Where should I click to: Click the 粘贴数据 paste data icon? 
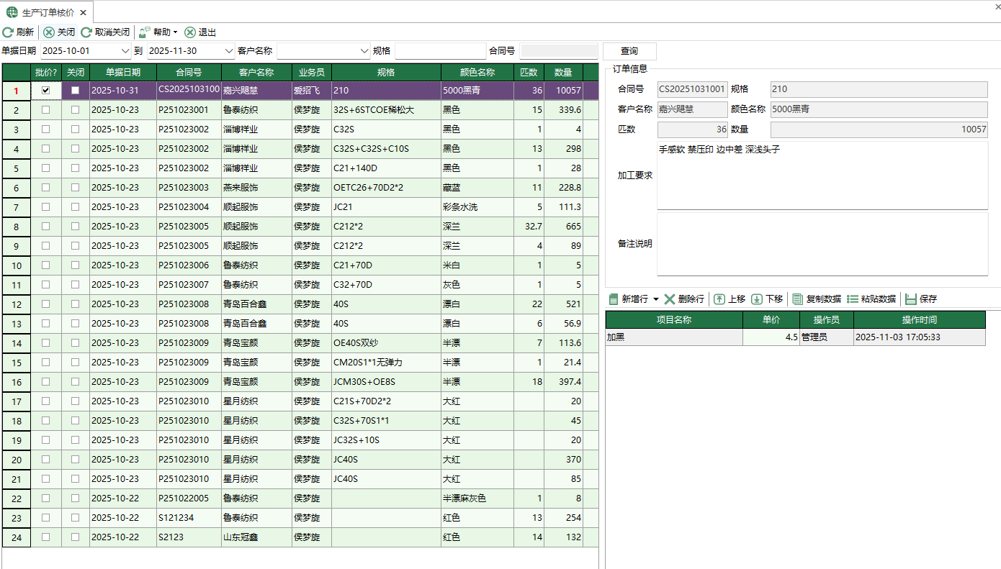[850, 299]
